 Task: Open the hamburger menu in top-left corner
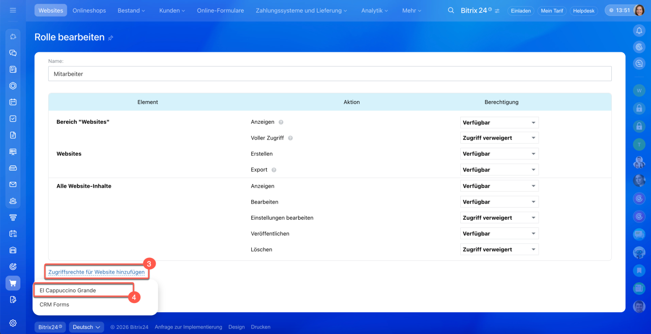(x=13, y=10)
